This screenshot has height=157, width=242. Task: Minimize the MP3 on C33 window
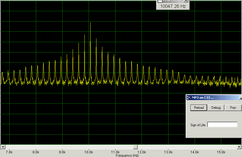pos(240,98)
